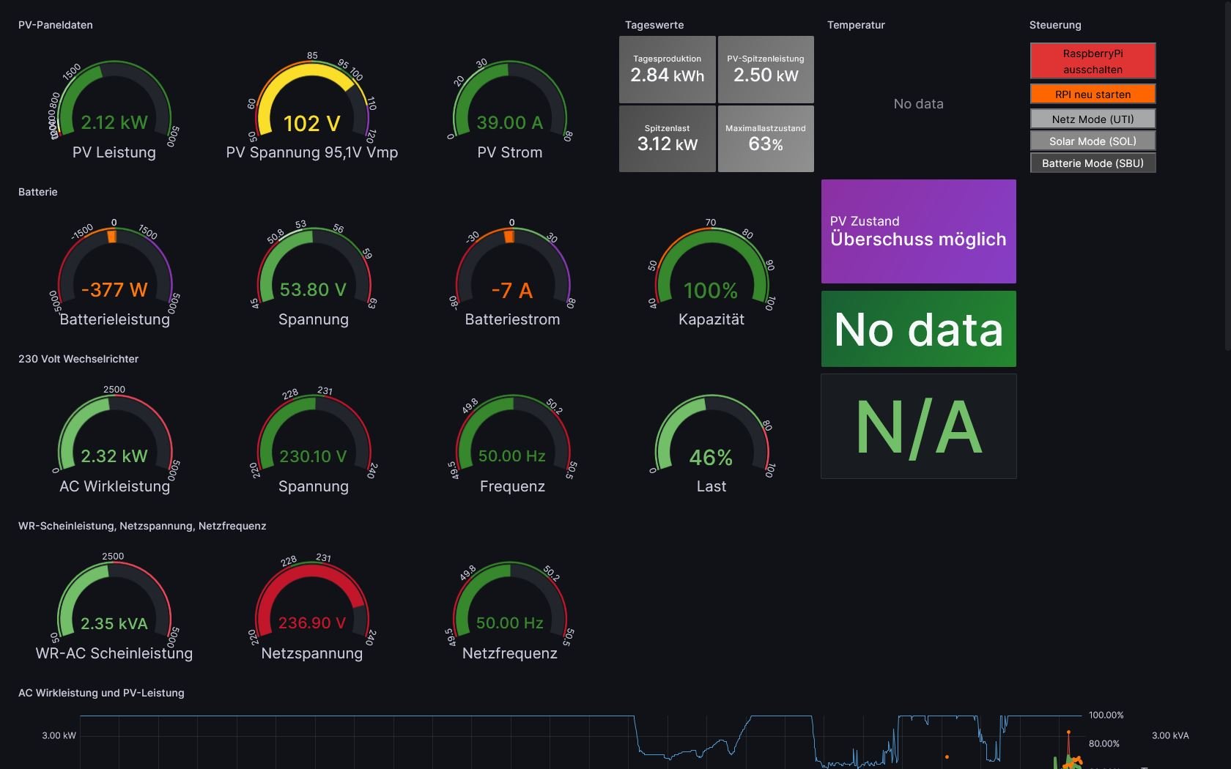Image resolution: width=1231 pixels, height=769 pixels.
Task: Open the Tageswerte panel title menu
Action: [x=654, y=25]
